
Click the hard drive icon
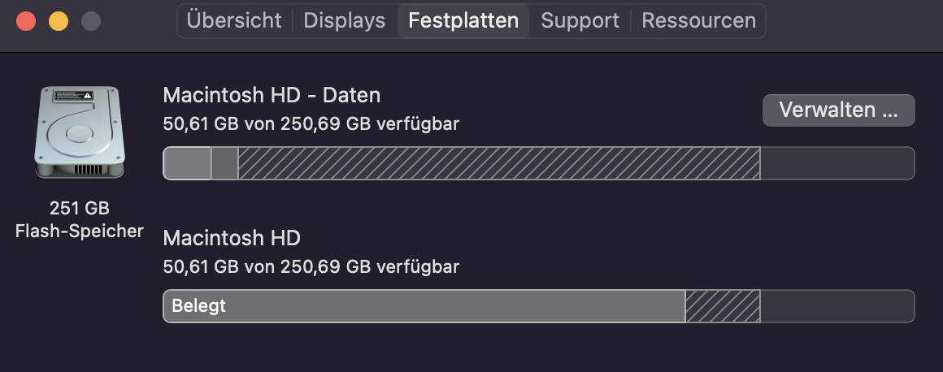click(x=79, y=132)
